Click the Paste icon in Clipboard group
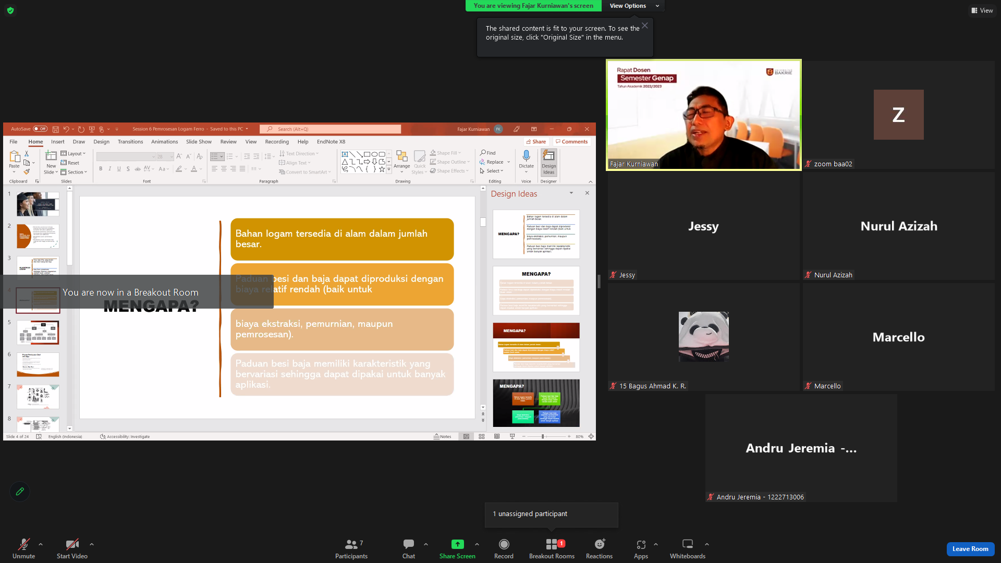The width and height of the screenshot is (1001, 563). click(x=15, y=156)
